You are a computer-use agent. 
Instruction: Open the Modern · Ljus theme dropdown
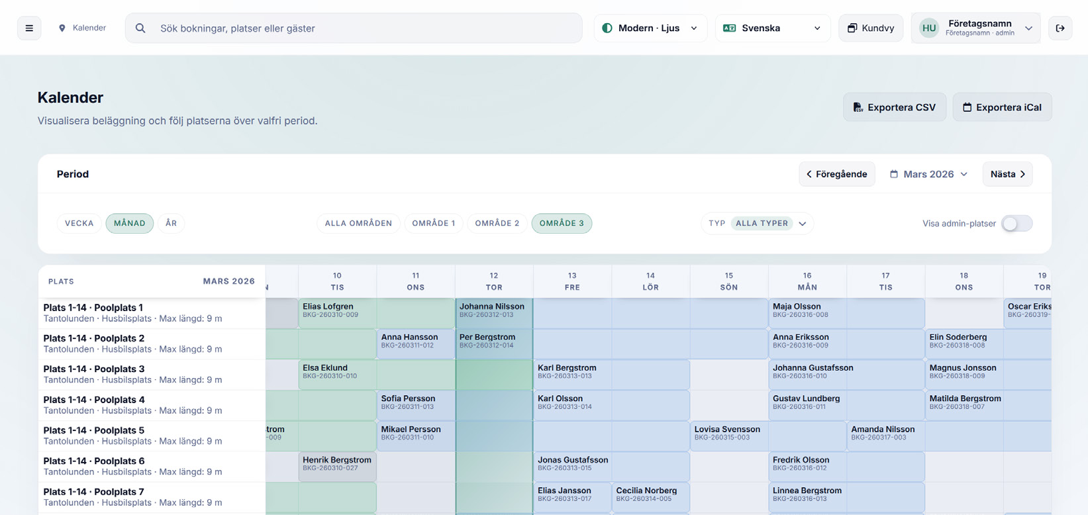click(x=650, y=28)
